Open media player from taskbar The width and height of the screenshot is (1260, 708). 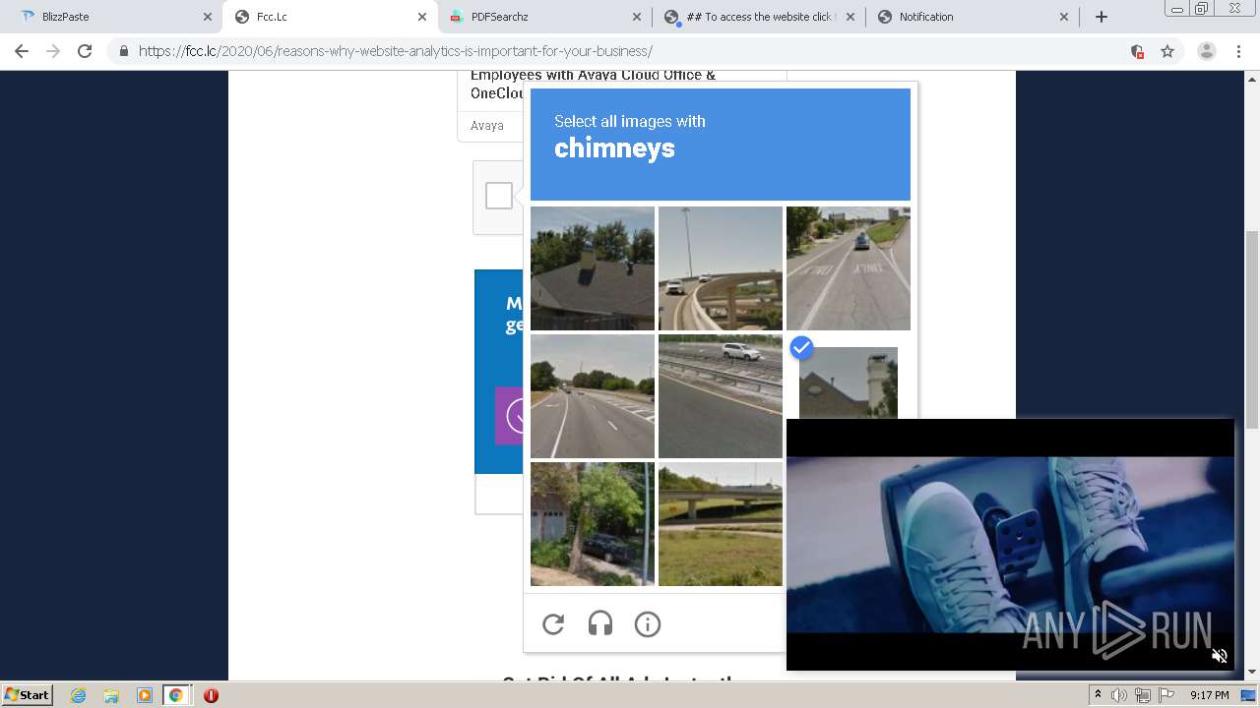click(144, 695)
